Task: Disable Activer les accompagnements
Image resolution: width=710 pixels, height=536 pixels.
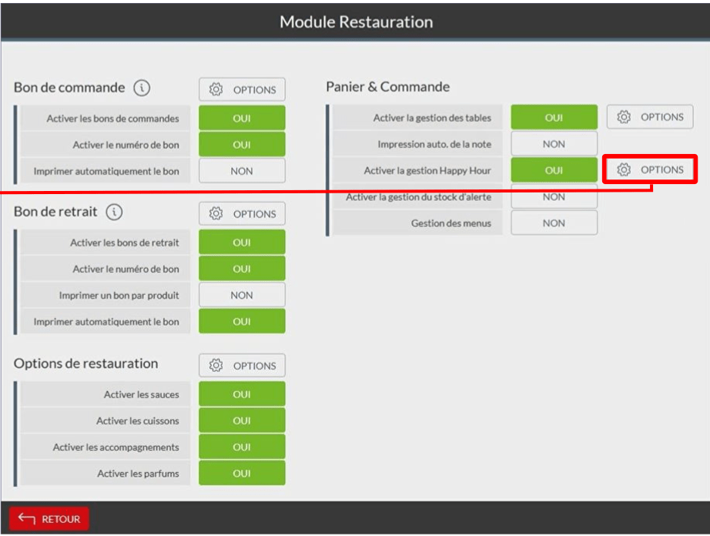Action: (x=242, y=447)
